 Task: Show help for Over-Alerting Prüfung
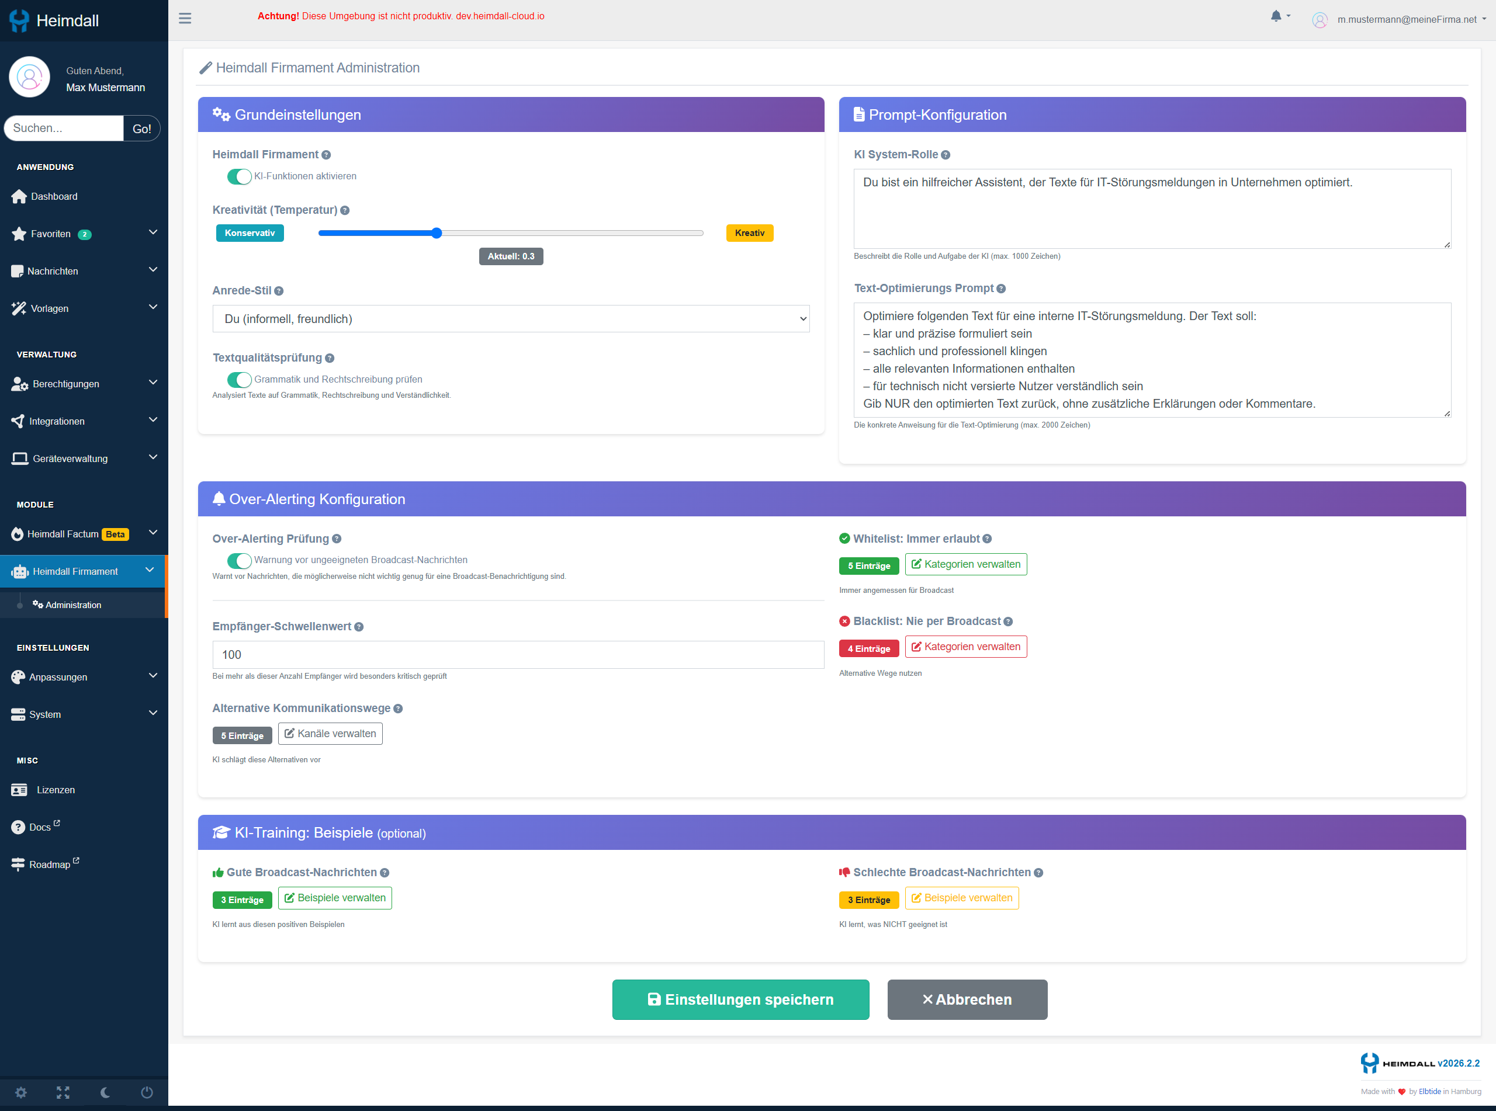(337, 539)
